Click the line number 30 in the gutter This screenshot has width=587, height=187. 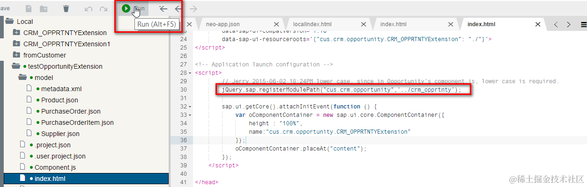183,90
